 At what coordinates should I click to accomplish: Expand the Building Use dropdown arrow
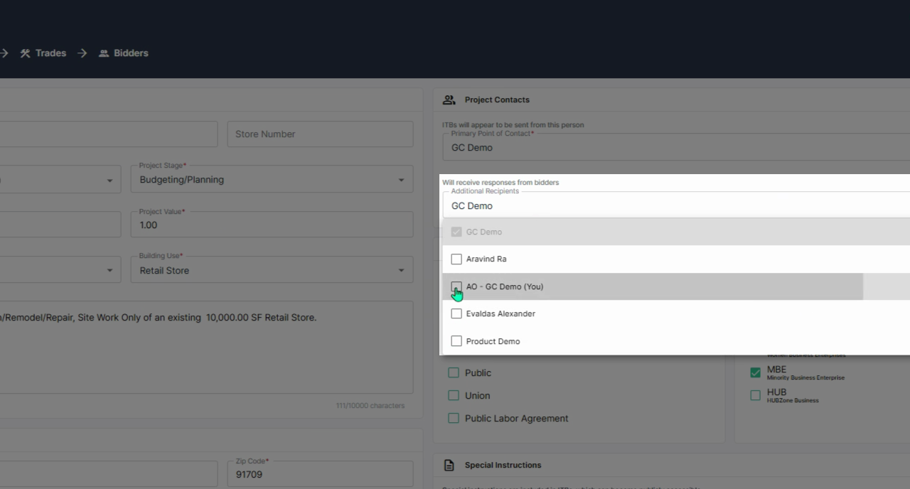401,271
